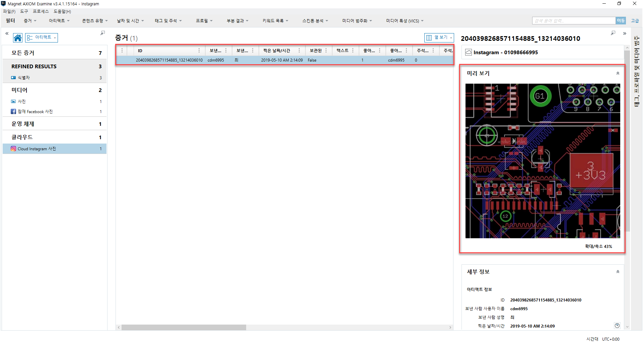Select the 클라우드 group header
Screen dimensions: 643x348
(x=55, y=137)
